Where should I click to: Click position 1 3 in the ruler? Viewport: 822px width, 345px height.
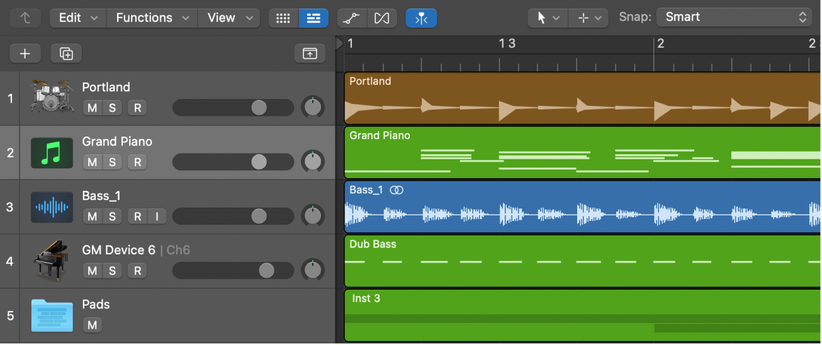pos(507,43)
